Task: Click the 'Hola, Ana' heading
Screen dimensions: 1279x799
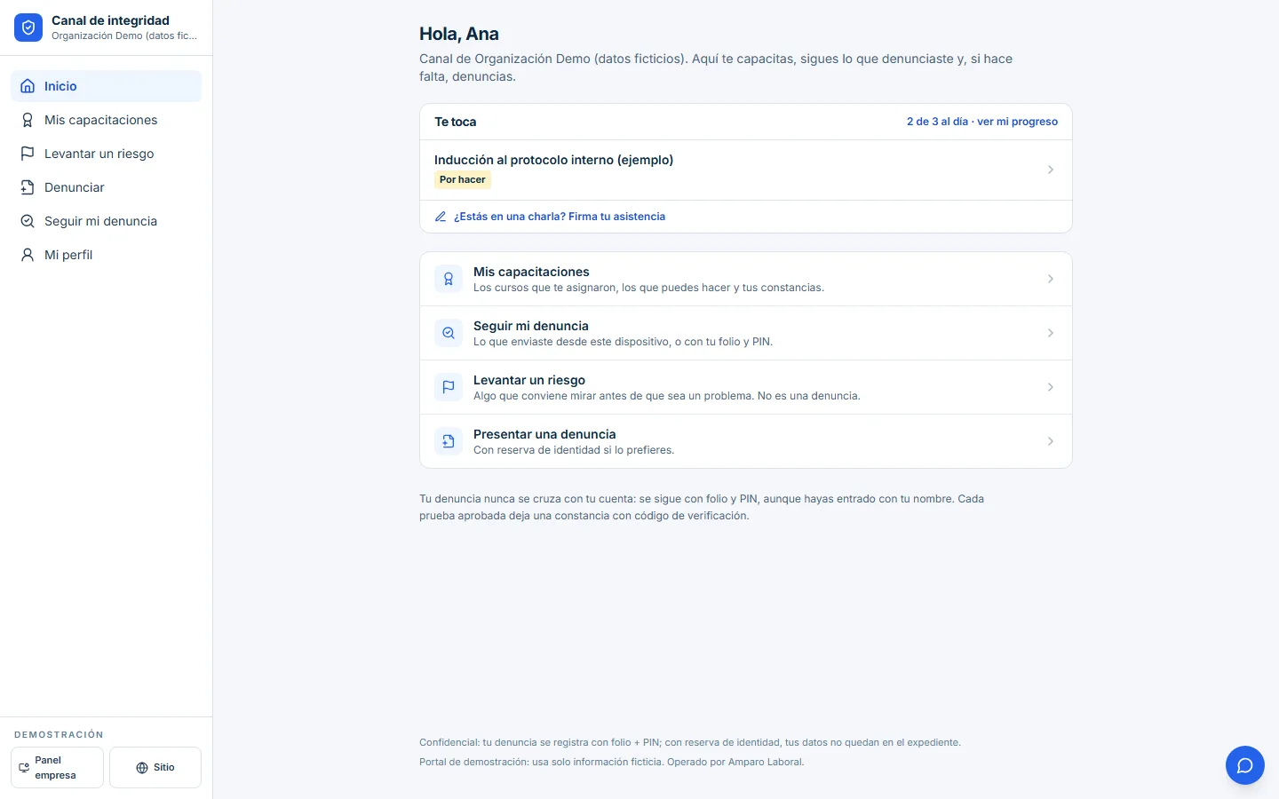Action: coord(459,34)
